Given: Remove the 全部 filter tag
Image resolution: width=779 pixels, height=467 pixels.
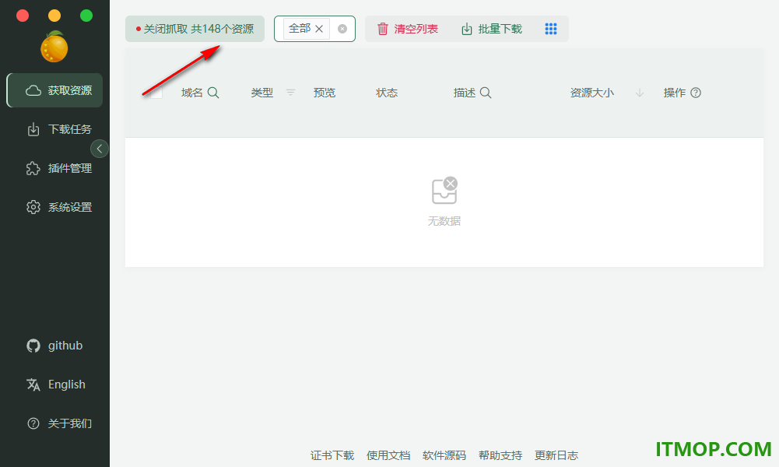Looking at the screenshot, I should [x=319, y=29].
